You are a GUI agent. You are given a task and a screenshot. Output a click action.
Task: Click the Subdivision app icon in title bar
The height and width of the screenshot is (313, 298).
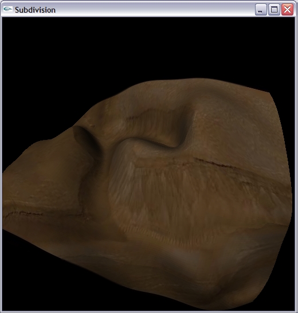(8, 9)
